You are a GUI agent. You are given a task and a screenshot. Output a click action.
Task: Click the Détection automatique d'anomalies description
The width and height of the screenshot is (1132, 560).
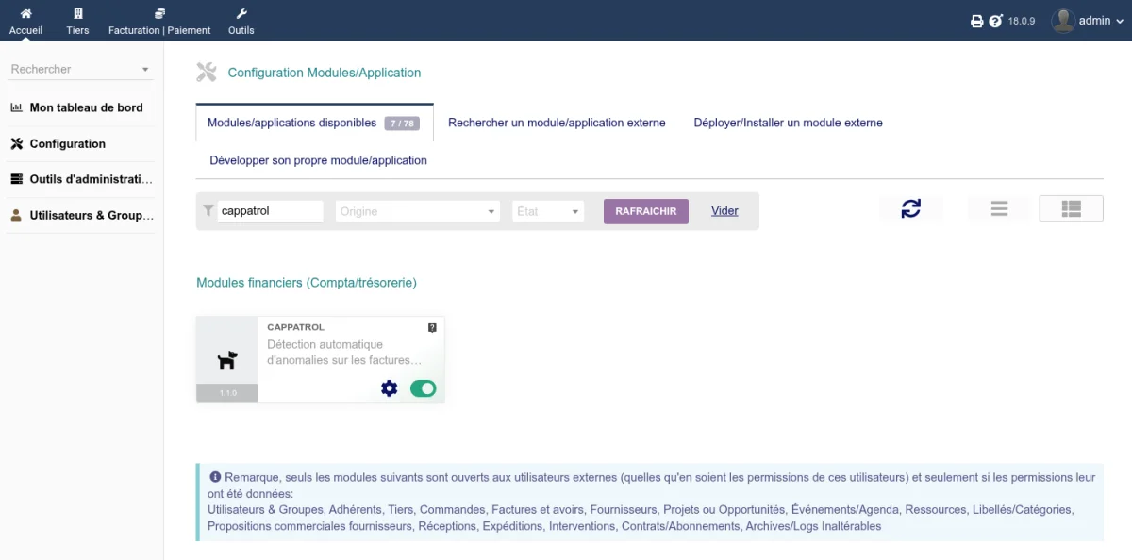[342, 353]
